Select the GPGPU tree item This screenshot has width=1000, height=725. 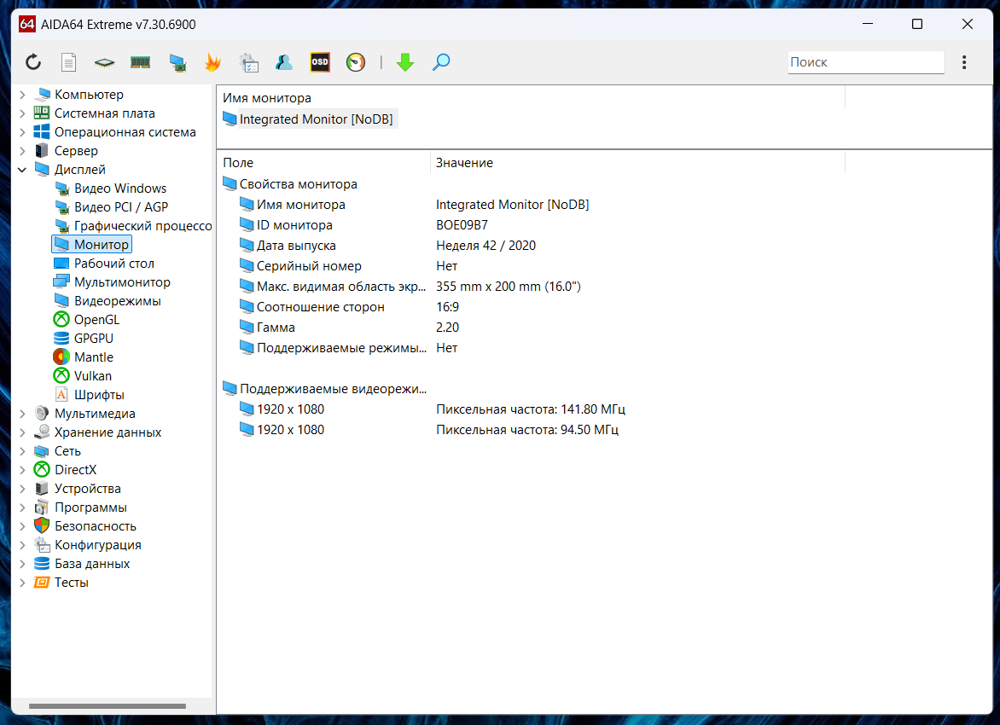(x=93, y=339)
